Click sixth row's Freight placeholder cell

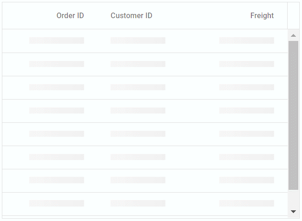(247, 157)
